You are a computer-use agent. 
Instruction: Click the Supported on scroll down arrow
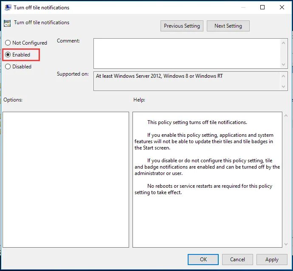coord(284,87)
